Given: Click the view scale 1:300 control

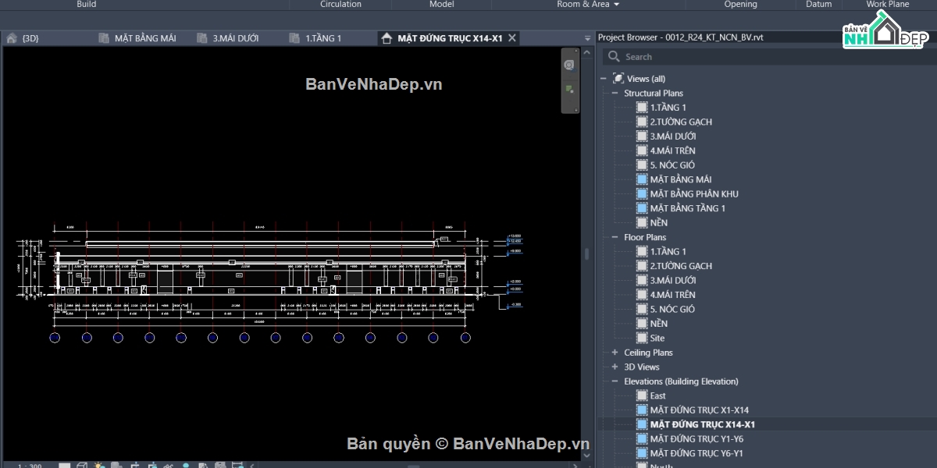Looking at the screenshot, I should [30, 465].
